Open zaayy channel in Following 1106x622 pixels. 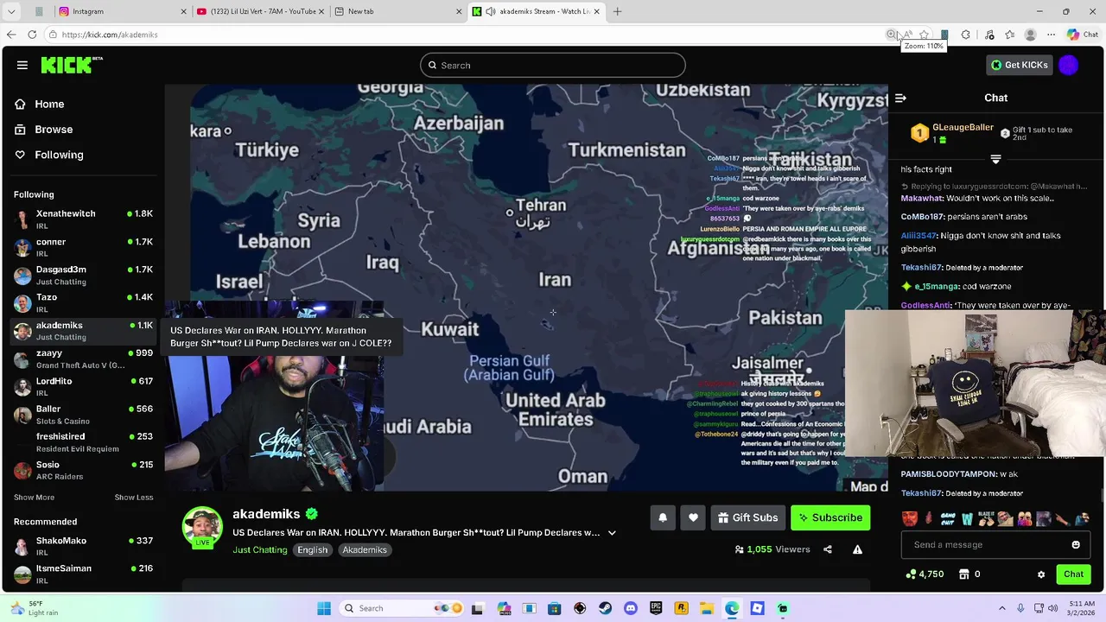[83, 359]
